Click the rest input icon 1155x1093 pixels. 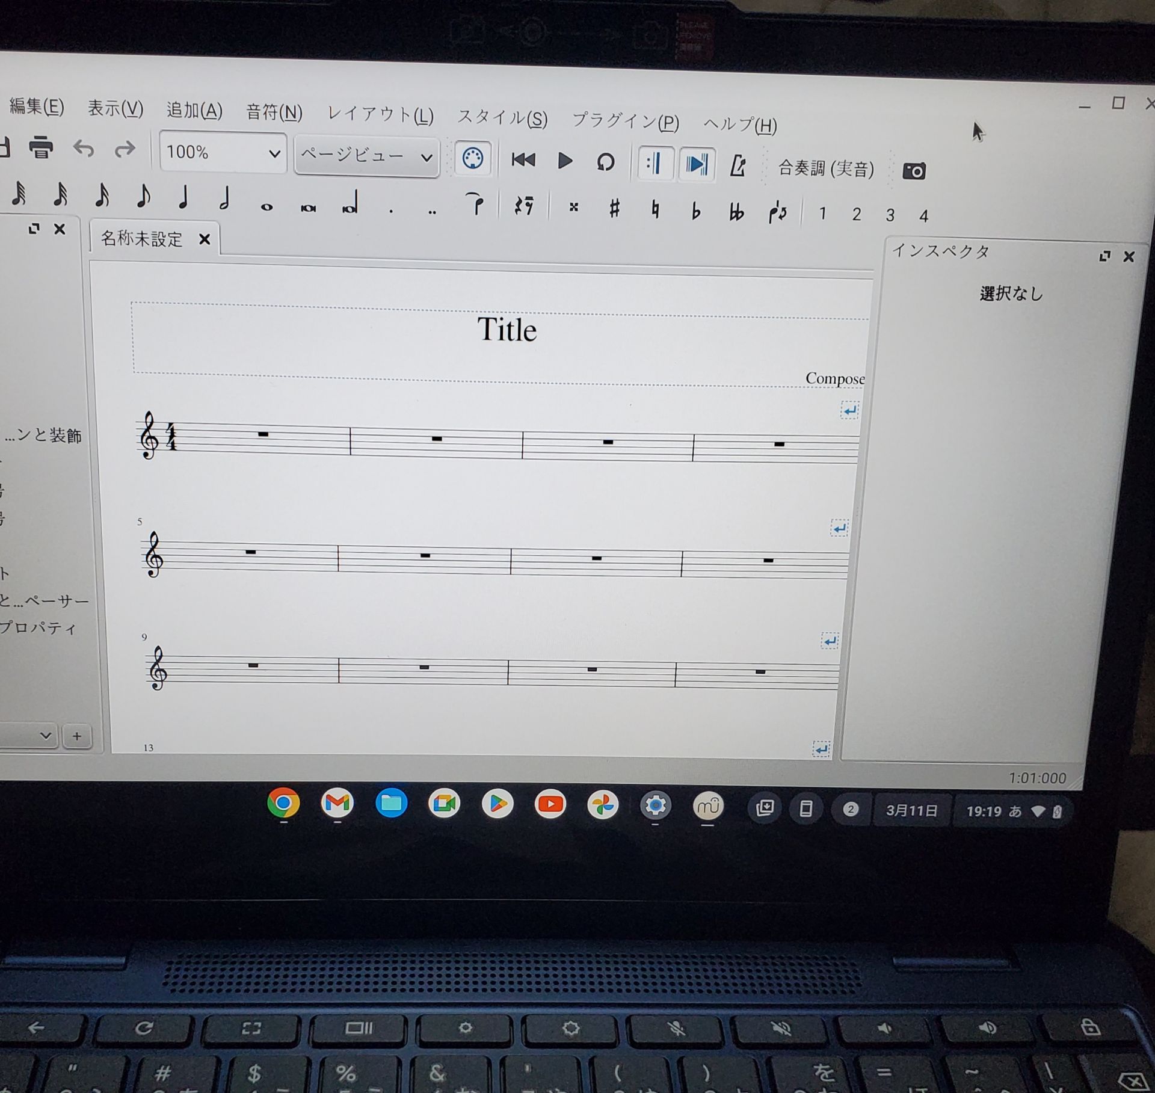523,206
